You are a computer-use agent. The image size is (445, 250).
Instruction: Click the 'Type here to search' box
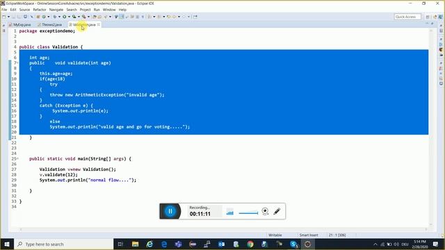pyautogui.click(x=63, y=244)
